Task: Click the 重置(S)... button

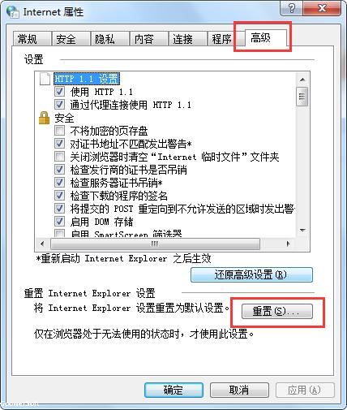Action: pyautogui.click(x=277, y=312)
